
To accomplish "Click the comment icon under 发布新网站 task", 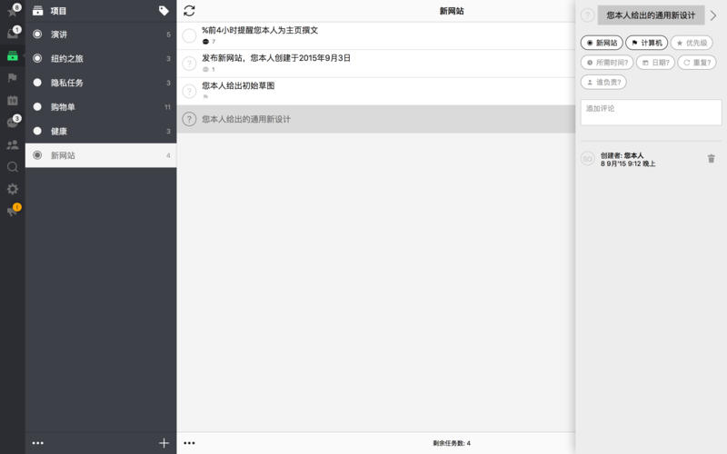I will 205,70.
